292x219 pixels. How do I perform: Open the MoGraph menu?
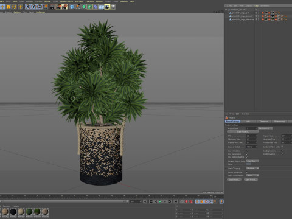tap(79, 1)
